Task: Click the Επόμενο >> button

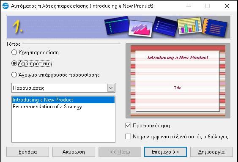Action: tap(165, 152)
